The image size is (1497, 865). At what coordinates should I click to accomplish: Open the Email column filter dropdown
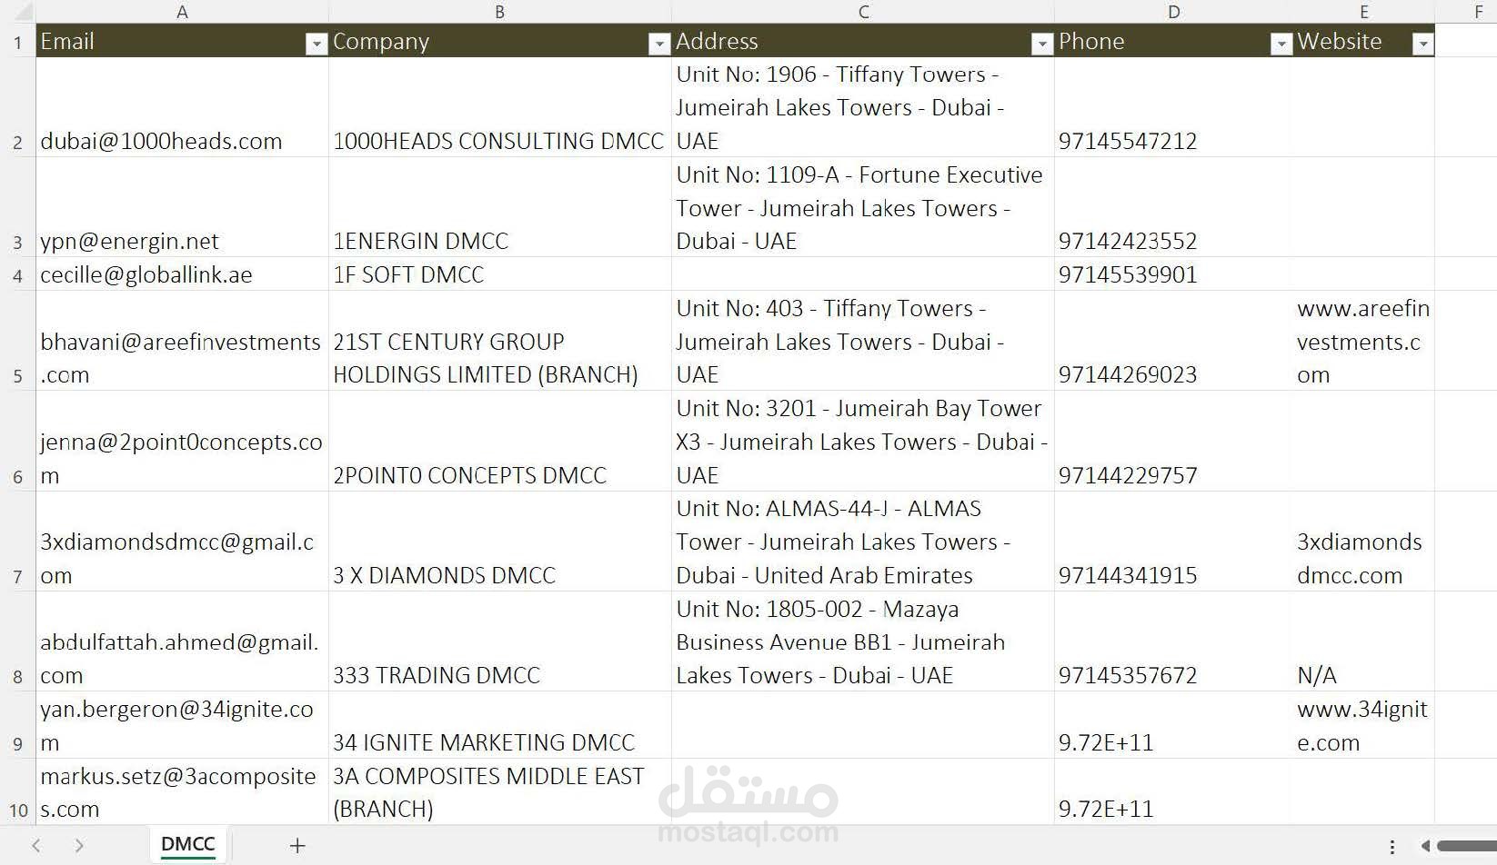[316, 44]
